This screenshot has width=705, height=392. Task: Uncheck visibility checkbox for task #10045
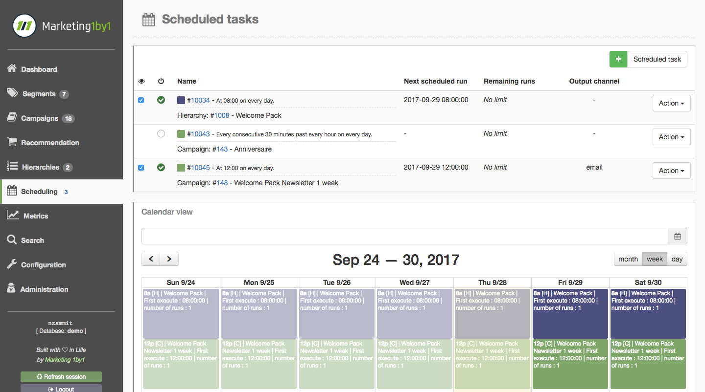pyautogui.click(x=141, y=168)
